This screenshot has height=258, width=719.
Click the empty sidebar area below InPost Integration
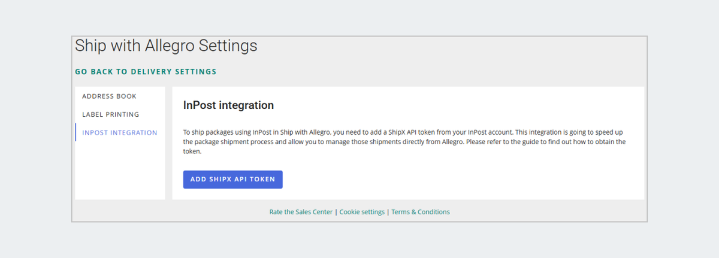coord(119,171)
